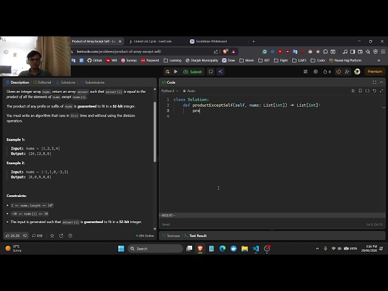
Task: Open the Python3 language dropdown
Action: click(x=170, y=91)
